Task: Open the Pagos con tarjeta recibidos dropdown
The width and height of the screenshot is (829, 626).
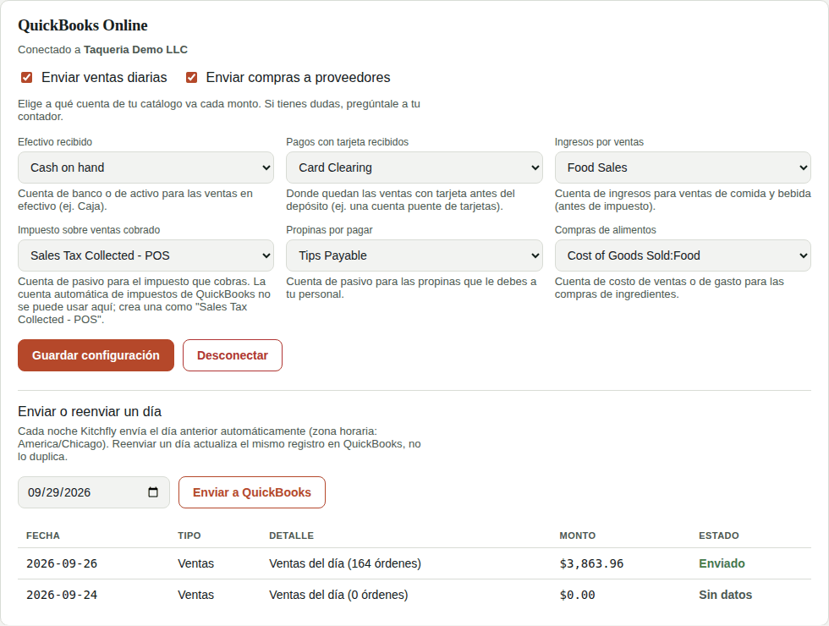Action: 414,167
